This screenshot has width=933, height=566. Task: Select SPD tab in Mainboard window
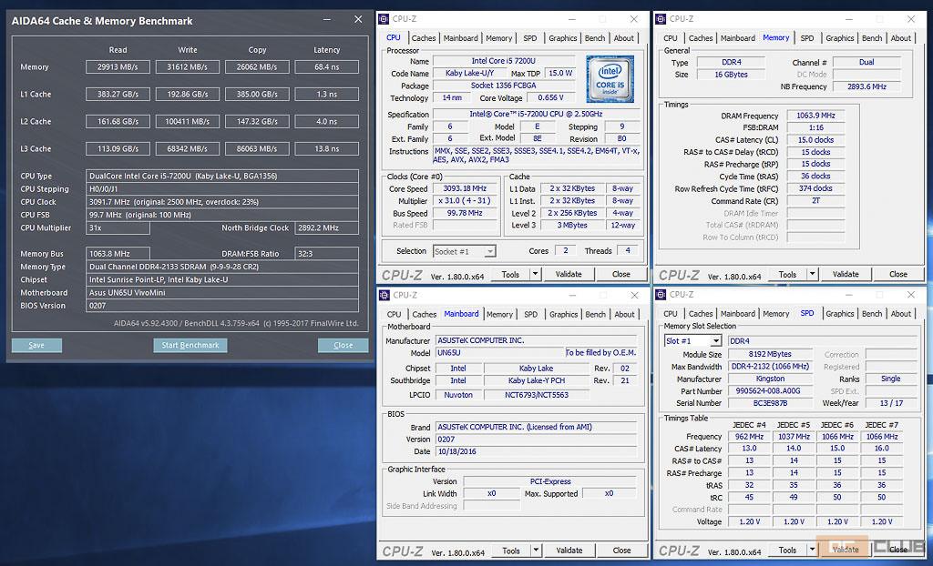(530, 315)
